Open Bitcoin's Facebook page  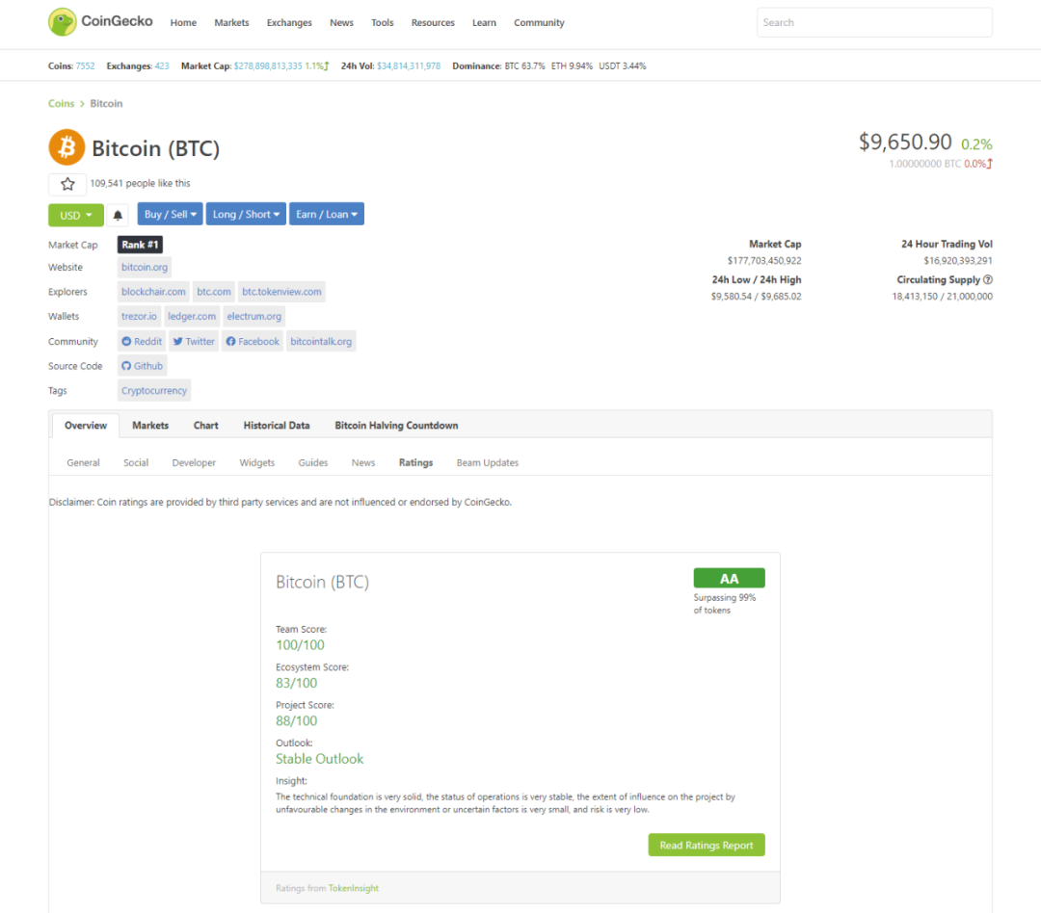pos(252,340)
